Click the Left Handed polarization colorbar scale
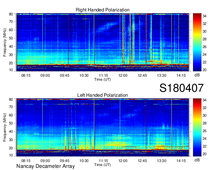This screenshot has height=170, width=210. [197, 127]
